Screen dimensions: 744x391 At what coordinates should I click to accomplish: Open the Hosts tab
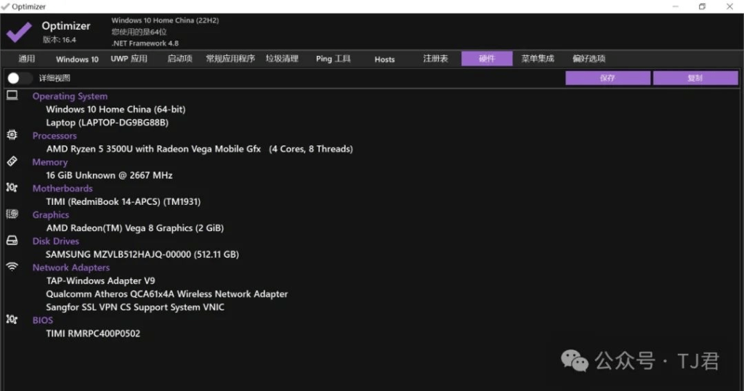point(384,59)
